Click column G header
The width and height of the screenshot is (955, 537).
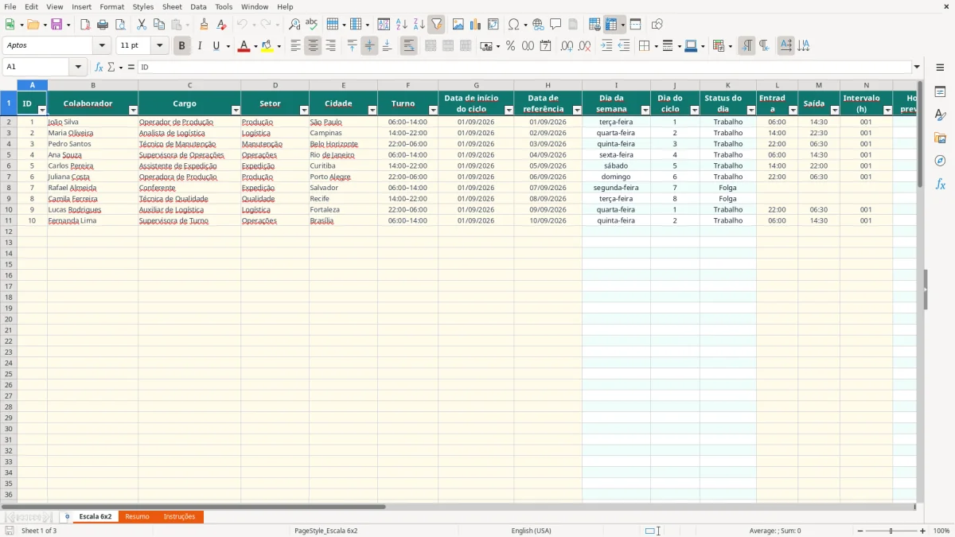[476, 85]
